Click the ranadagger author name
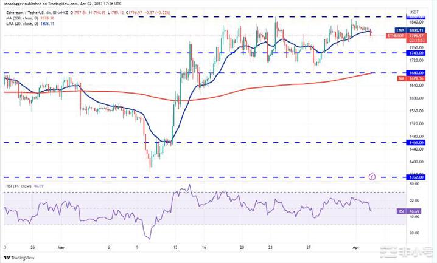The image size is (437, 263). [x=13, y=3]
